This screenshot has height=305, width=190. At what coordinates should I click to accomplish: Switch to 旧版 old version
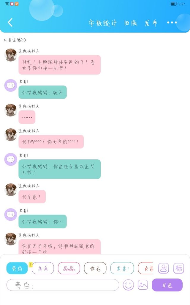131,23
